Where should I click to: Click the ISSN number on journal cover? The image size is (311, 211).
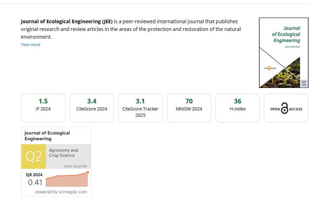click(x=292, y=47)
